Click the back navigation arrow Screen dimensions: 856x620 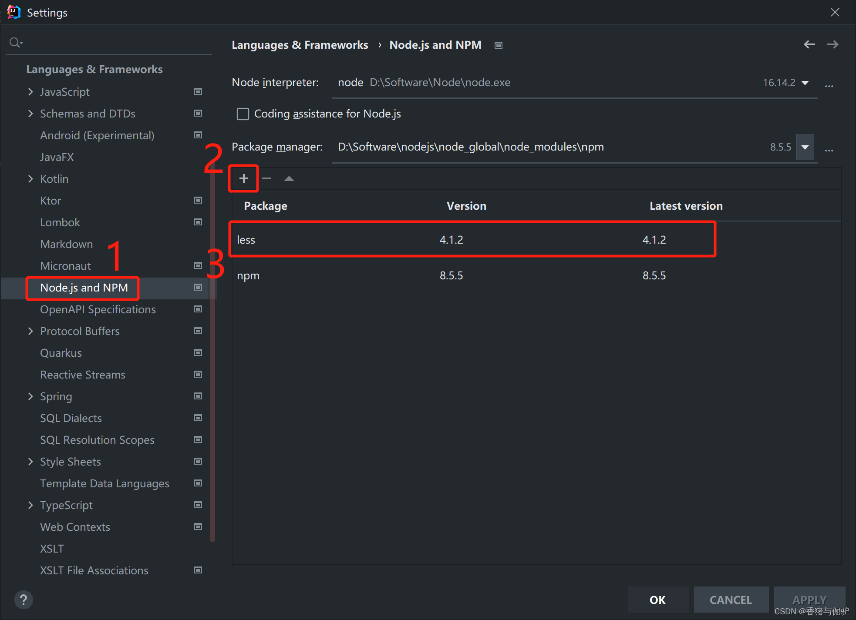coord(809,44)
